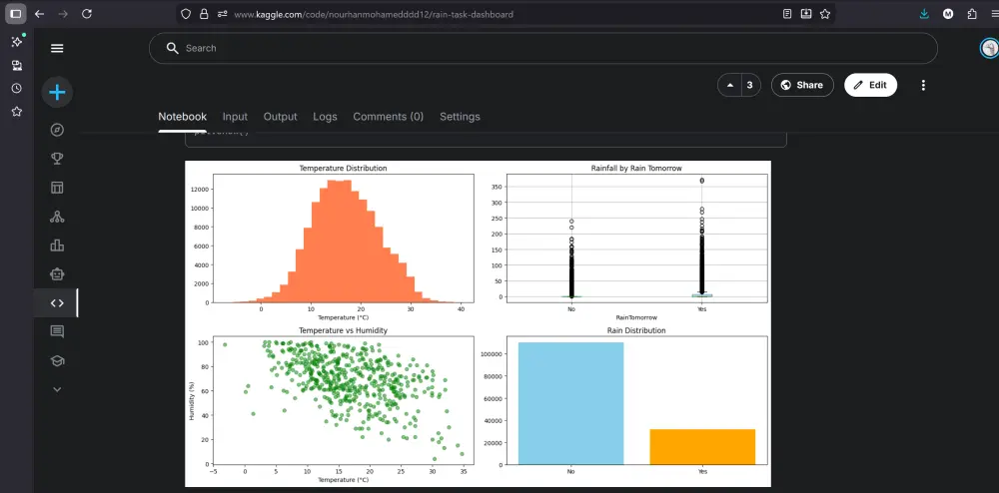Expand more sidebar items chevron
The width and height of the screenshot is (999, 493).
(57, 389)
